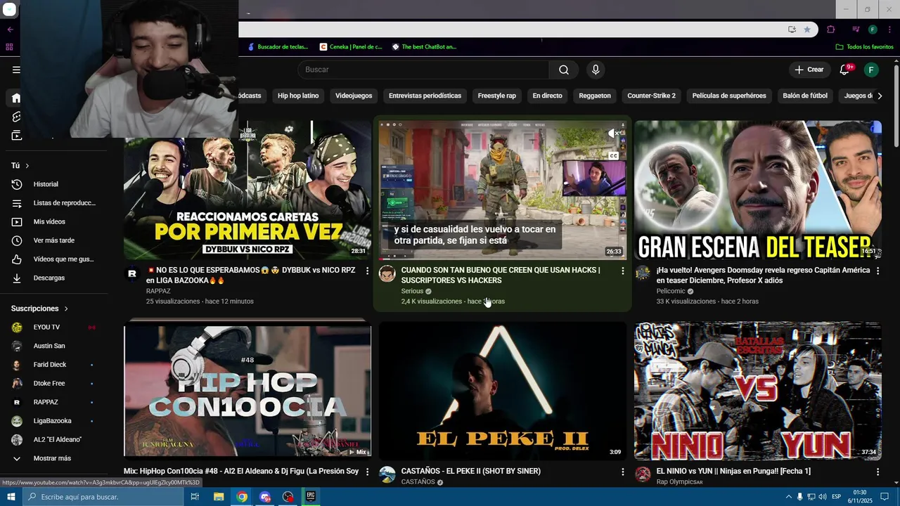This screenshot has height=506, width=900.
Task: Open Chrome profile avatar in toolbar
Action: point(873,30)
